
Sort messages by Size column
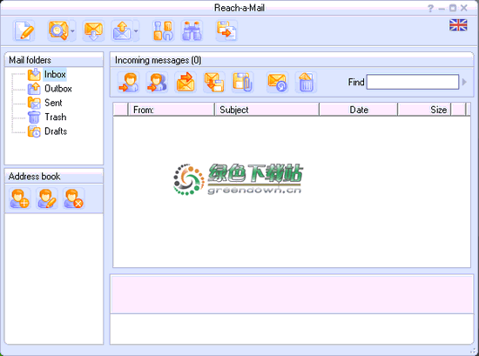424,110
